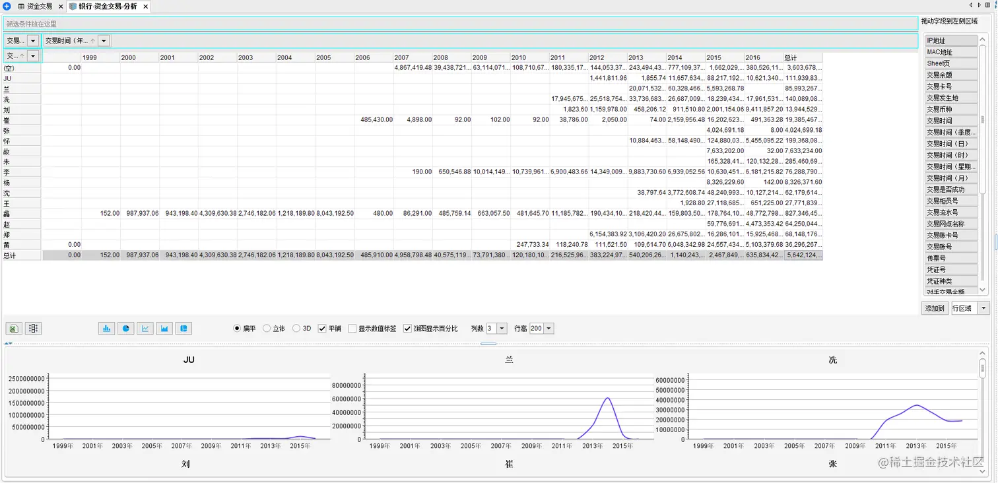Click the column layout settings icon

(32, 329)
